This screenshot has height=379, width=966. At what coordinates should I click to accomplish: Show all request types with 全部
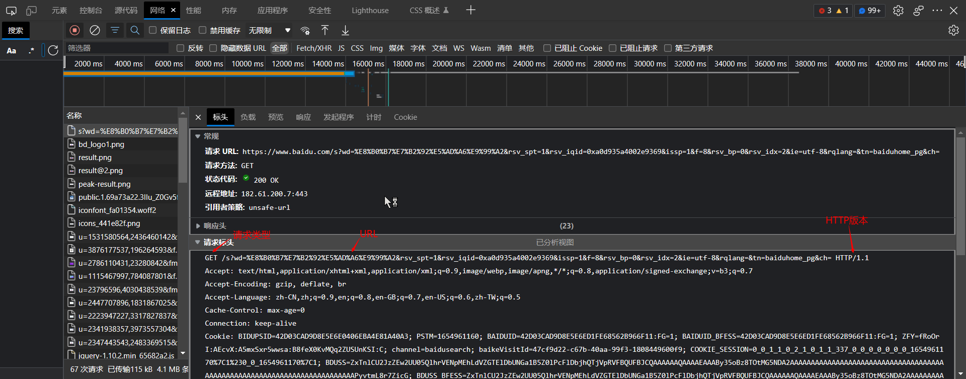pos(280,48)
